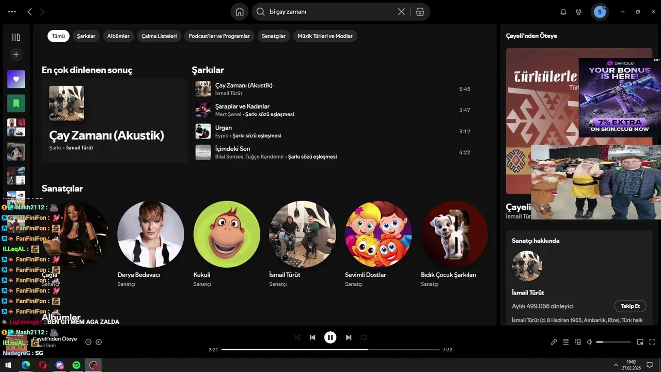Go back with the left arrow
Viewport: 661px width, 372px height.
(29, 11)
